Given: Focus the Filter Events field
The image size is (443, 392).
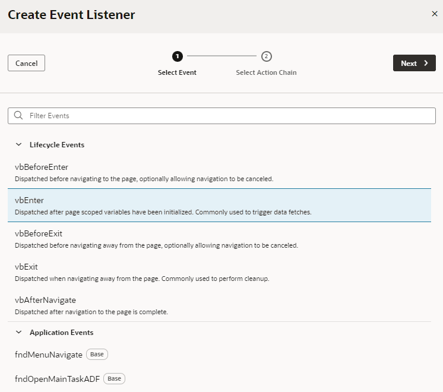Looking at the screenshot, I should coord(221,116).
